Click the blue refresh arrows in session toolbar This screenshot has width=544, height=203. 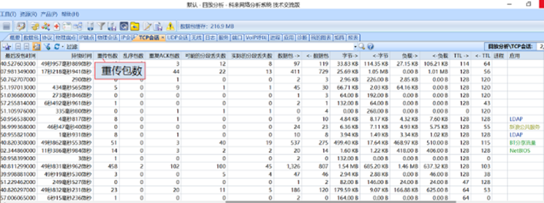pyautogui.click(x=57, y=46)
